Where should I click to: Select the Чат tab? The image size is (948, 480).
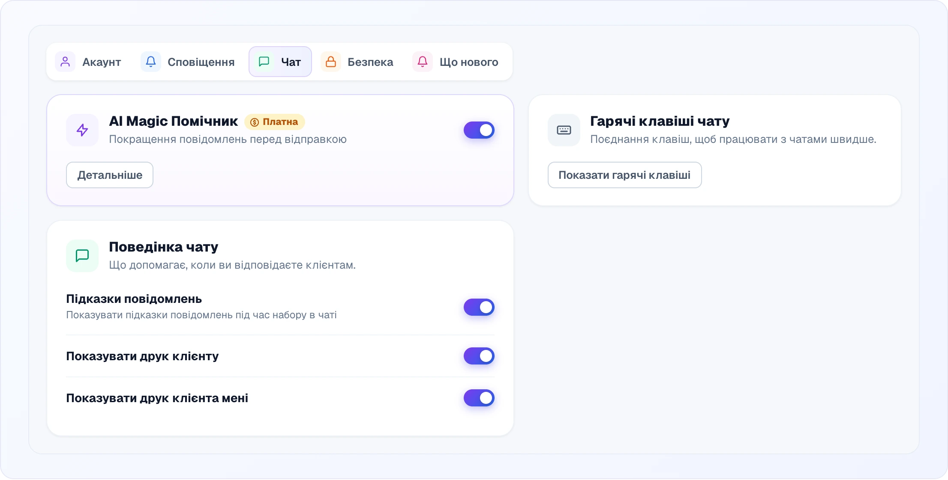280,62
